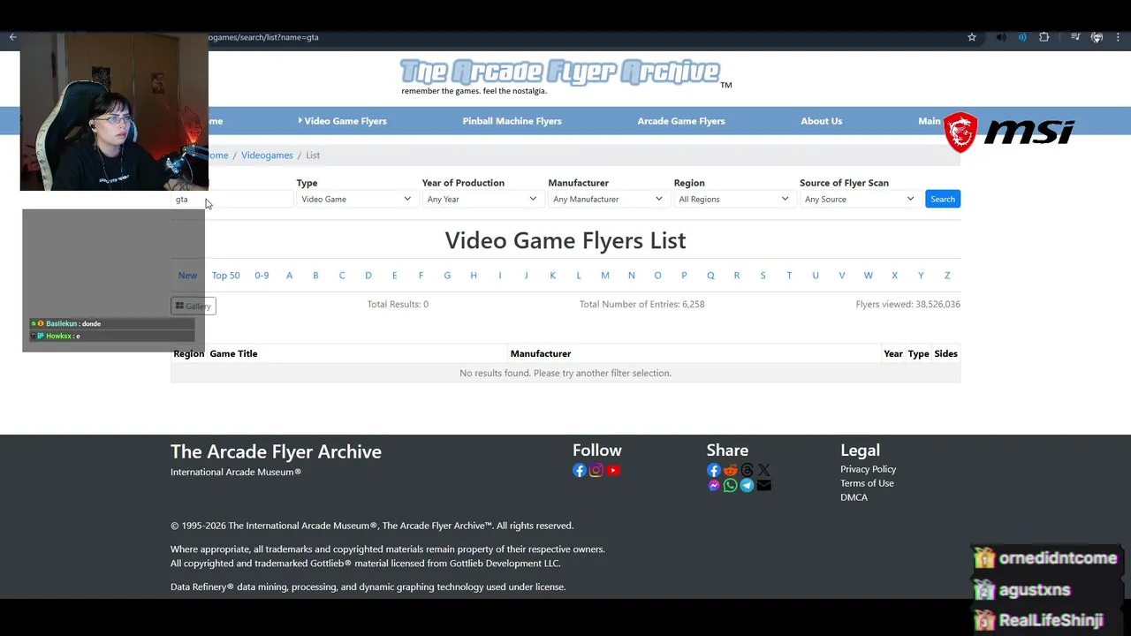The image size is (1131, 636).
Task: Bookmark this page with the star icon
Action: [972, 37]
